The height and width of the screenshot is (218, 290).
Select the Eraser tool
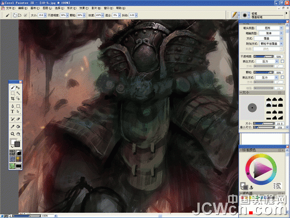coord(18,119)
